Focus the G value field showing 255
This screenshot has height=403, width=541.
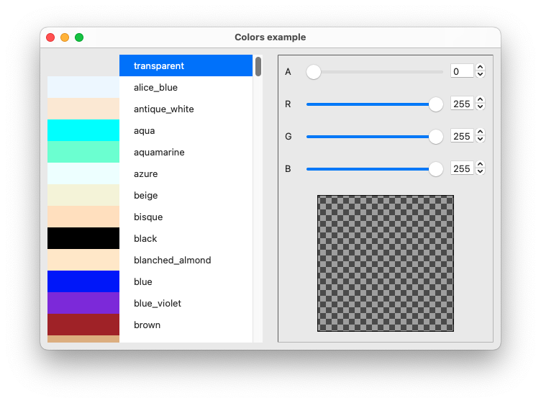point(462,136)
